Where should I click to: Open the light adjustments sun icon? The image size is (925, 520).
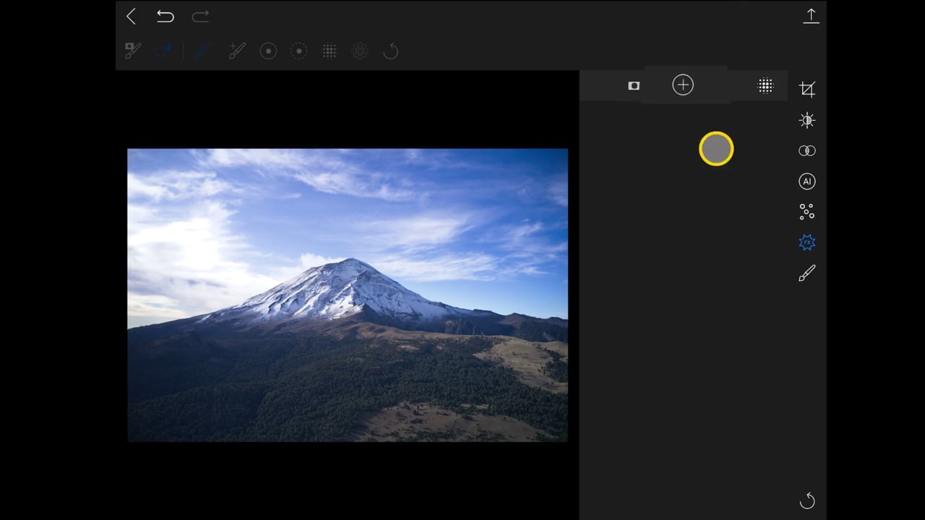(807, 121)
